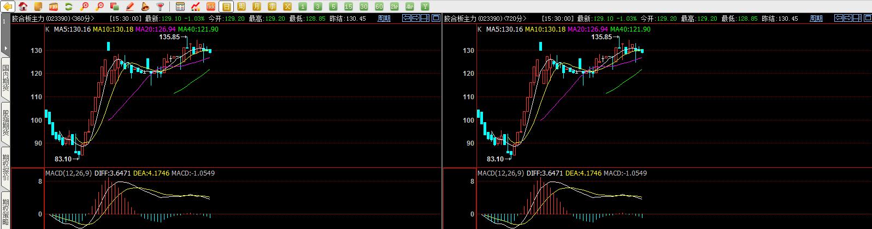The image size is (872, 229).
Task: Click the yellow back arrow icon
Action: [8, 7]
